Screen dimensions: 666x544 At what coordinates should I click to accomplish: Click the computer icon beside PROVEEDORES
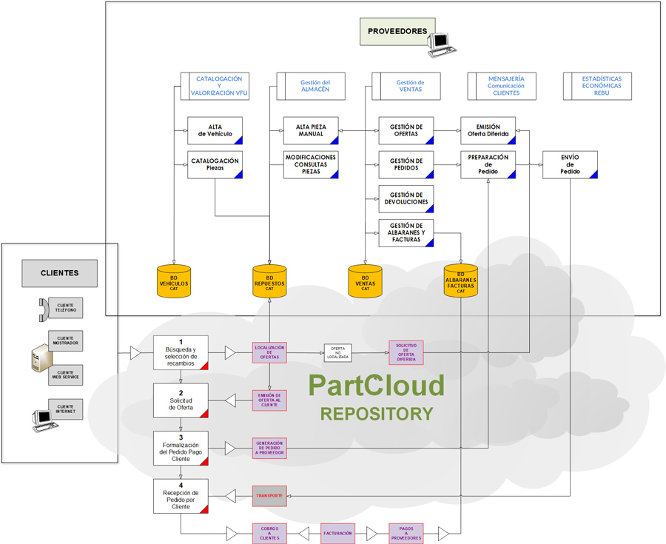441,45
